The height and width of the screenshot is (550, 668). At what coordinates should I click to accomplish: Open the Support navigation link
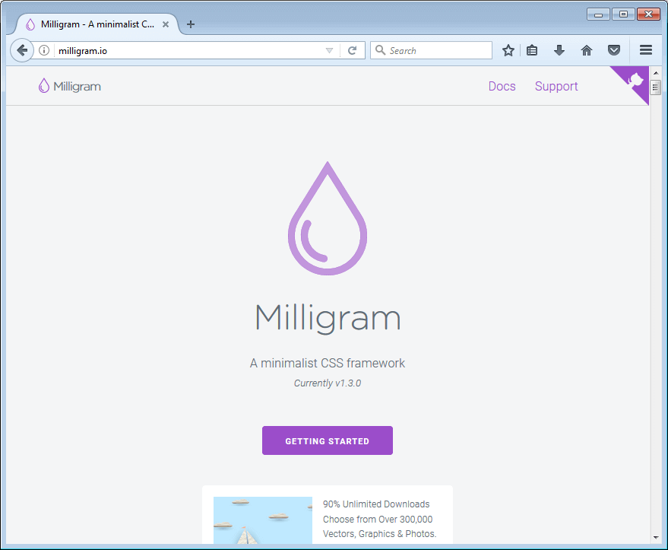coord(556,87)
